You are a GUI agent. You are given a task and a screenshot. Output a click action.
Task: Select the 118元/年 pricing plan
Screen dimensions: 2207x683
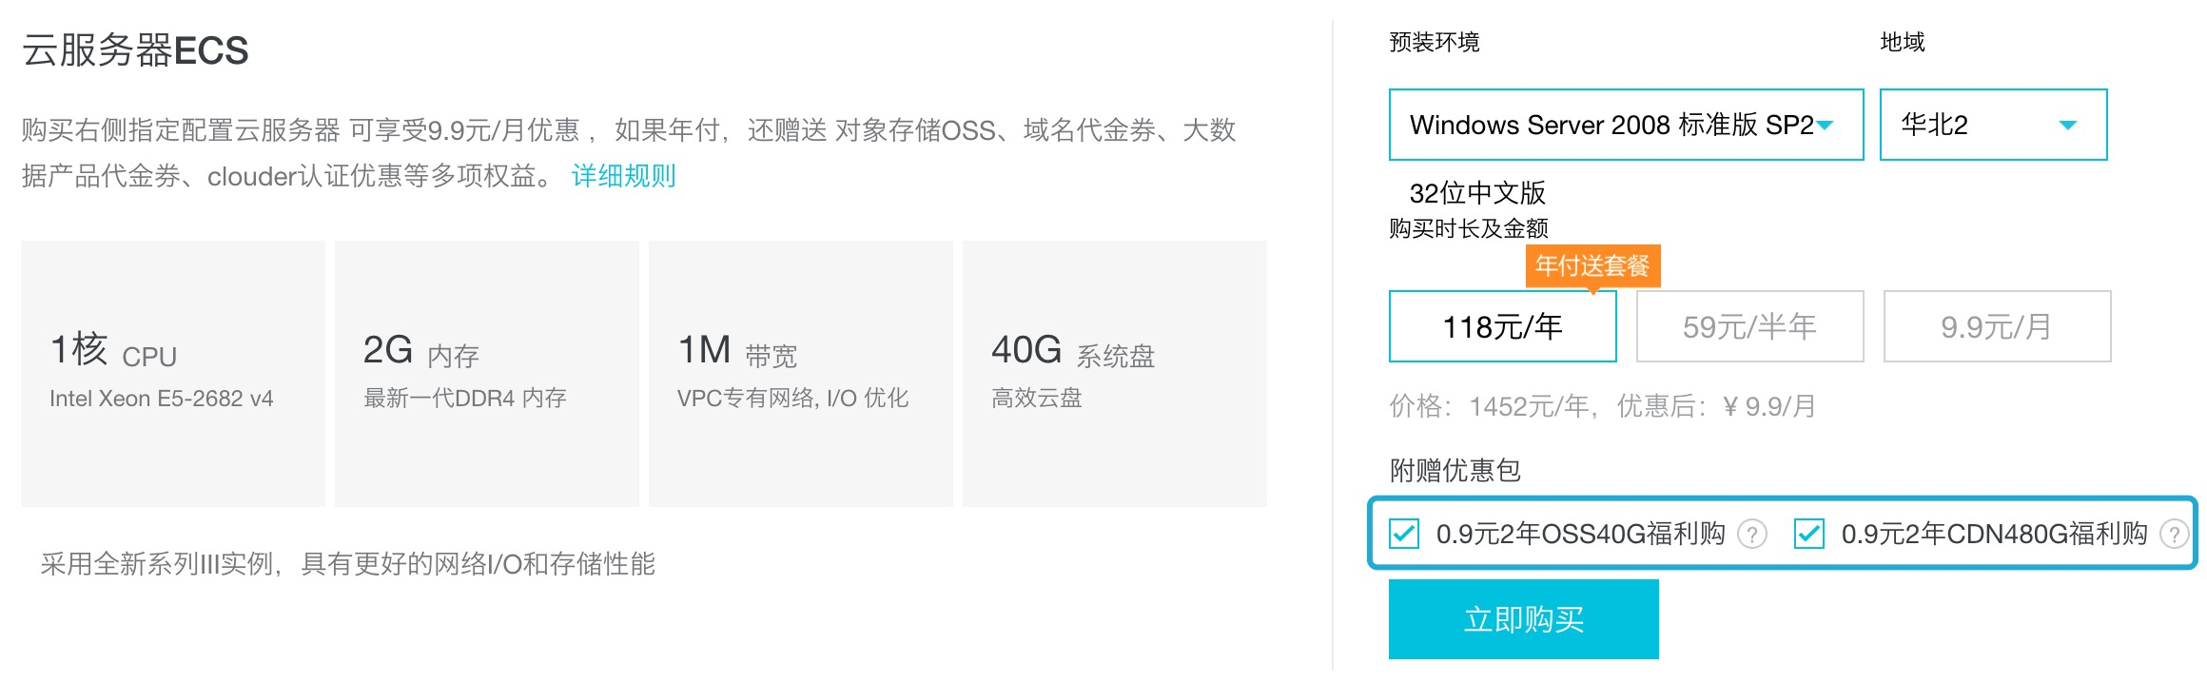1501,326
